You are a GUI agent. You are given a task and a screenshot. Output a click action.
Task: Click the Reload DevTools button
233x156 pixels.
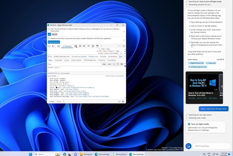54,42
